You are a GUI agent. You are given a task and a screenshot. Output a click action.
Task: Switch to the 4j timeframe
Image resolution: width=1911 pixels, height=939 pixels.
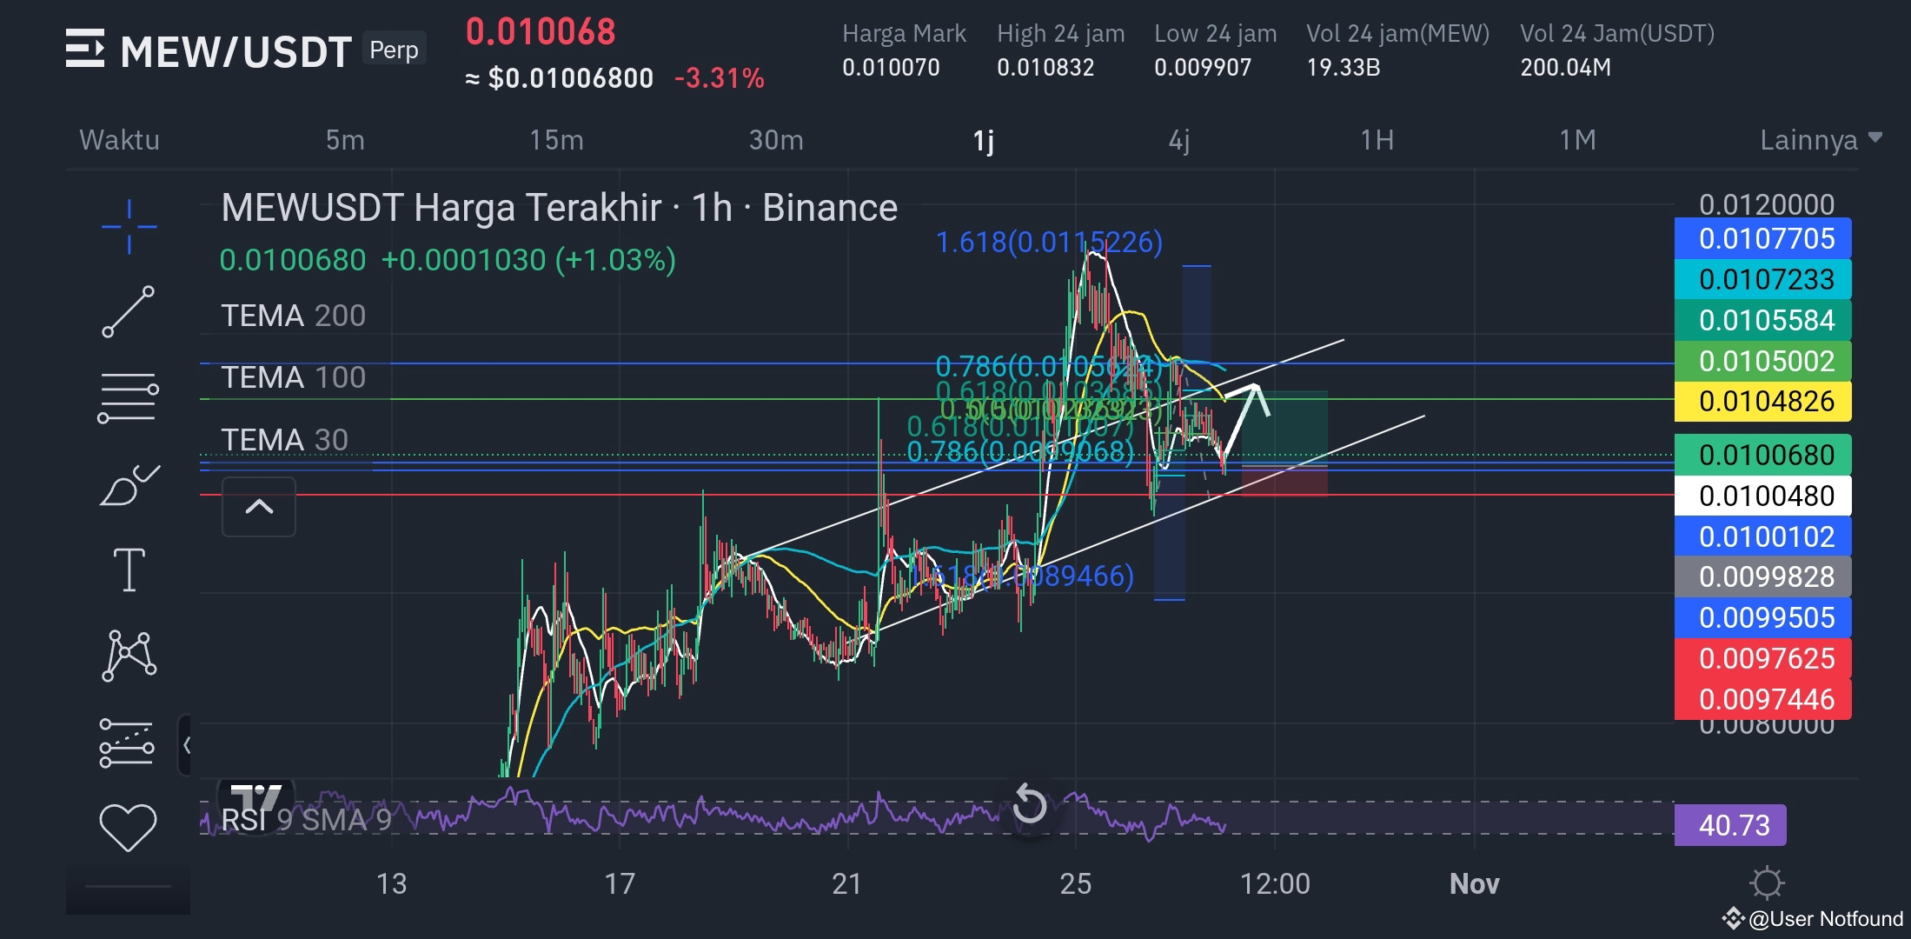(x=1180, y=139)
